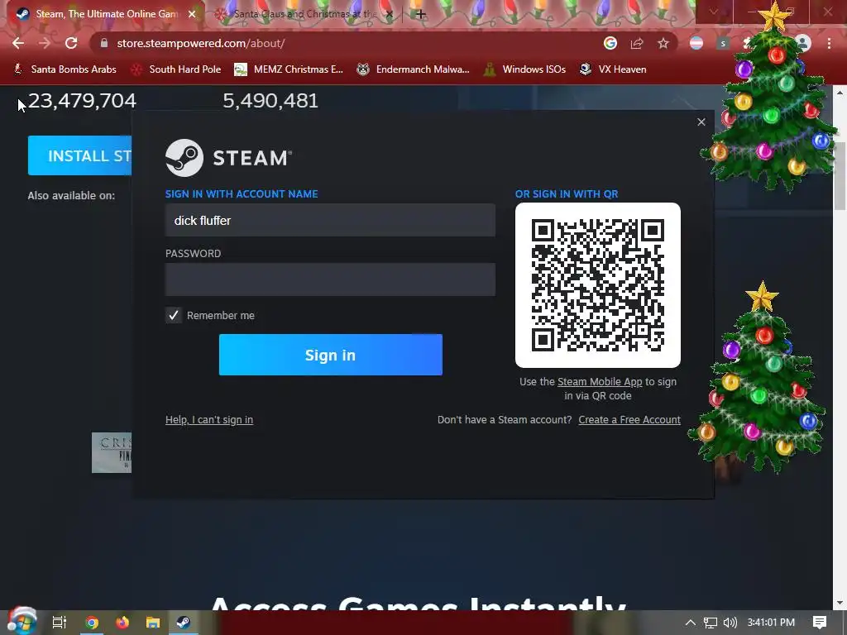Viewport: 847px width, 635px height.
Task: Open the notification center icon
Action: (x=820, y=623)
